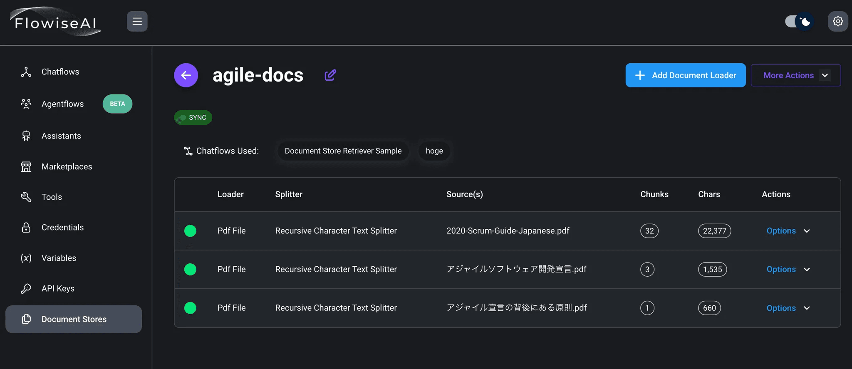Image resolution: width=852 pixels, height=369 pixels.
Task: Toggle the dark mode switch
Action: point(798,22)
